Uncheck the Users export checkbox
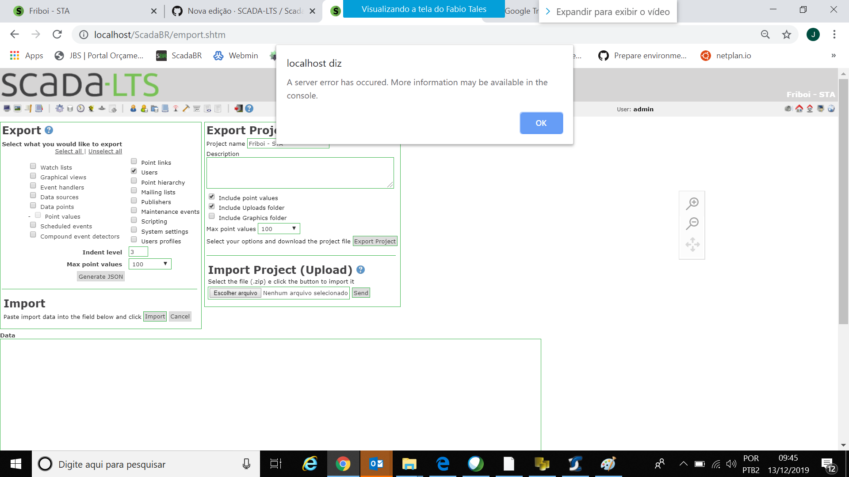 coord(134,170)
